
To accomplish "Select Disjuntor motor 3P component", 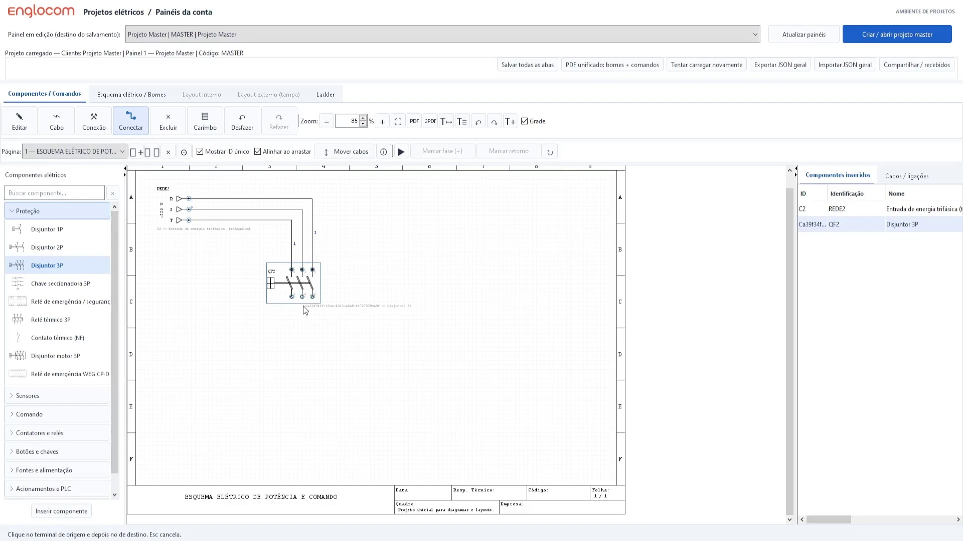I will point(57,356).
